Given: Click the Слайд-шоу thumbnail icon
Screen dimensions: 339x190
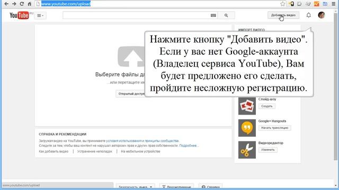Looking at the screenshot, I should coord(247,106).
